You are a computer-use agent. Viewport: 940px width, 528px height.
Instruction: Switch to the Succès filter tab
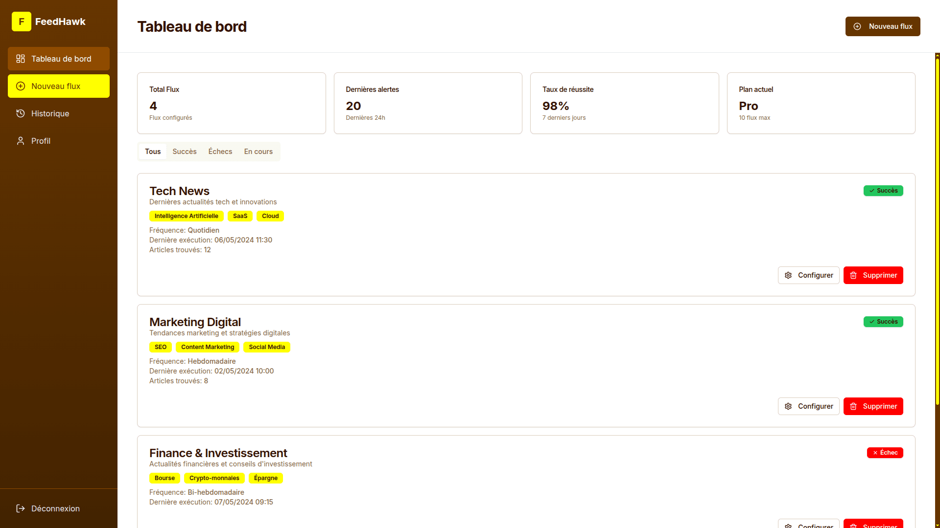(185, 152)
